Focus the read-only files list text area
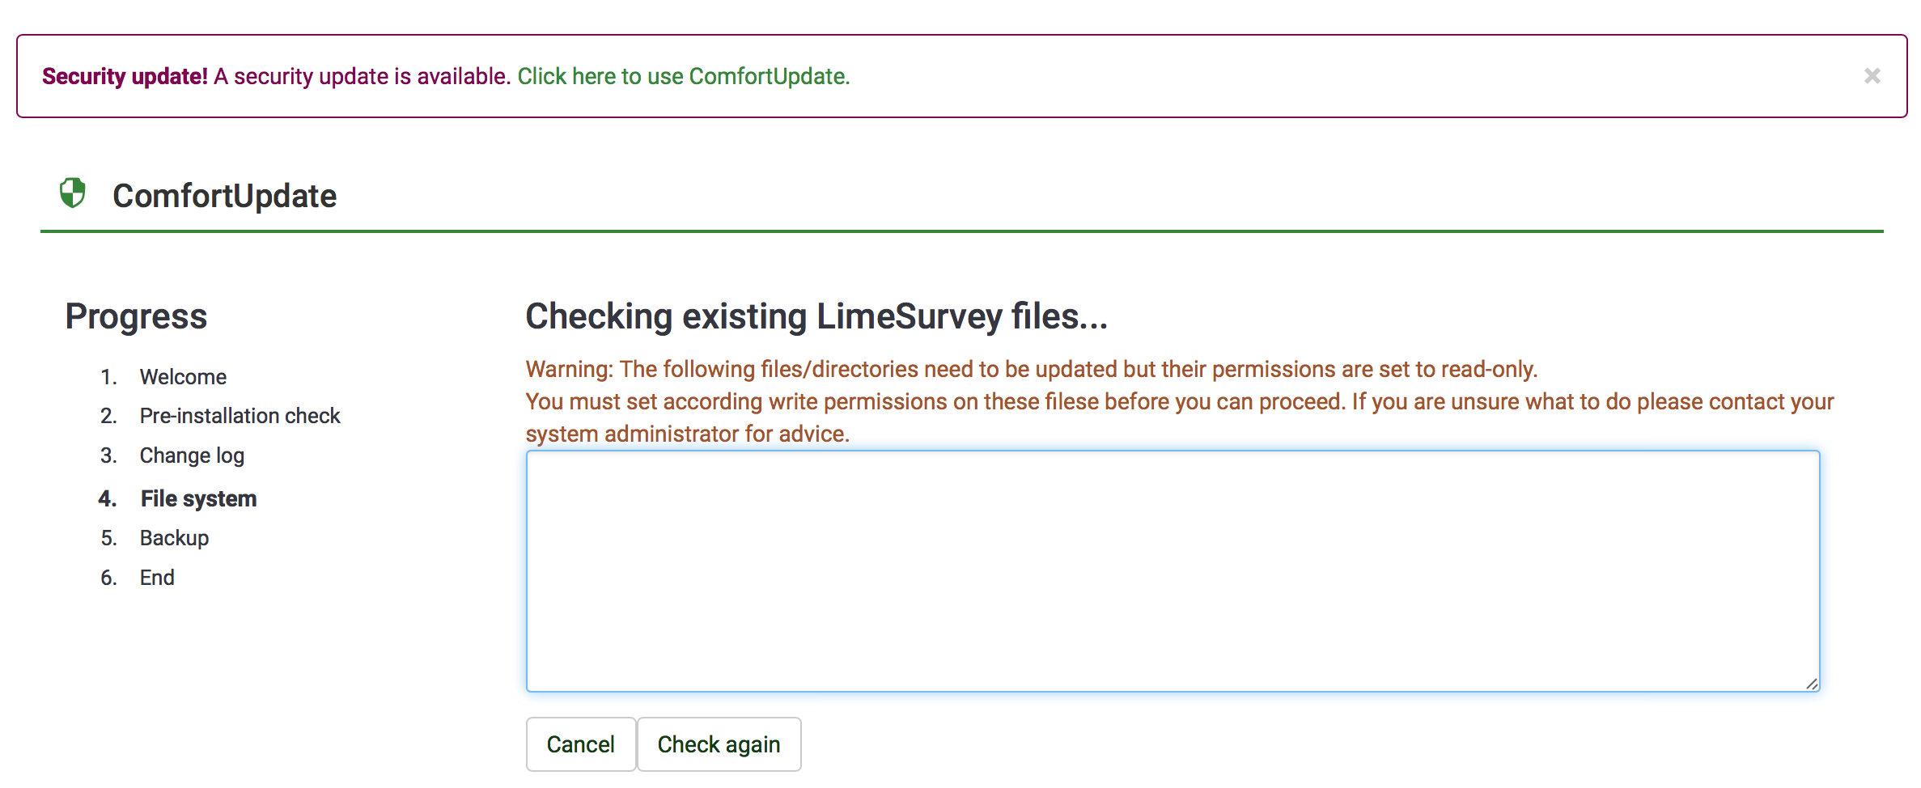1921x788 pixels. (x=1172, y=570)
